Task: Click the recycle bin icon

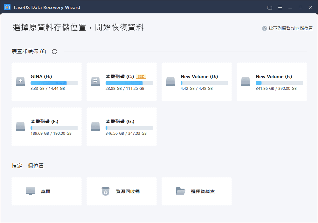Action: [106, 191]
